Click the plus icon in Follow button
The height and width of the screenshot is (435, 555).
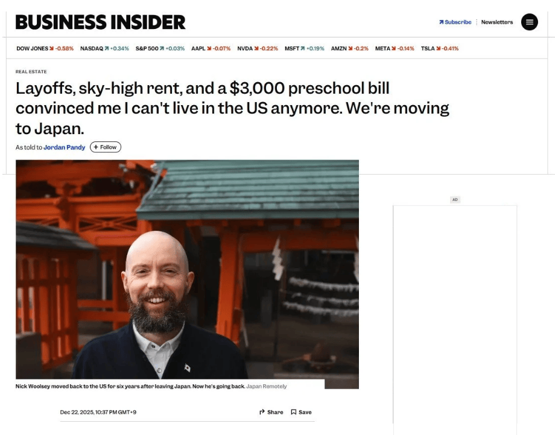coord(96,147)
